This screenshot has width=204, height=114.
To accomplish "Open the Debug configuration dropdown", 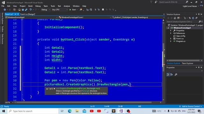I will click(x=46, y=10).
